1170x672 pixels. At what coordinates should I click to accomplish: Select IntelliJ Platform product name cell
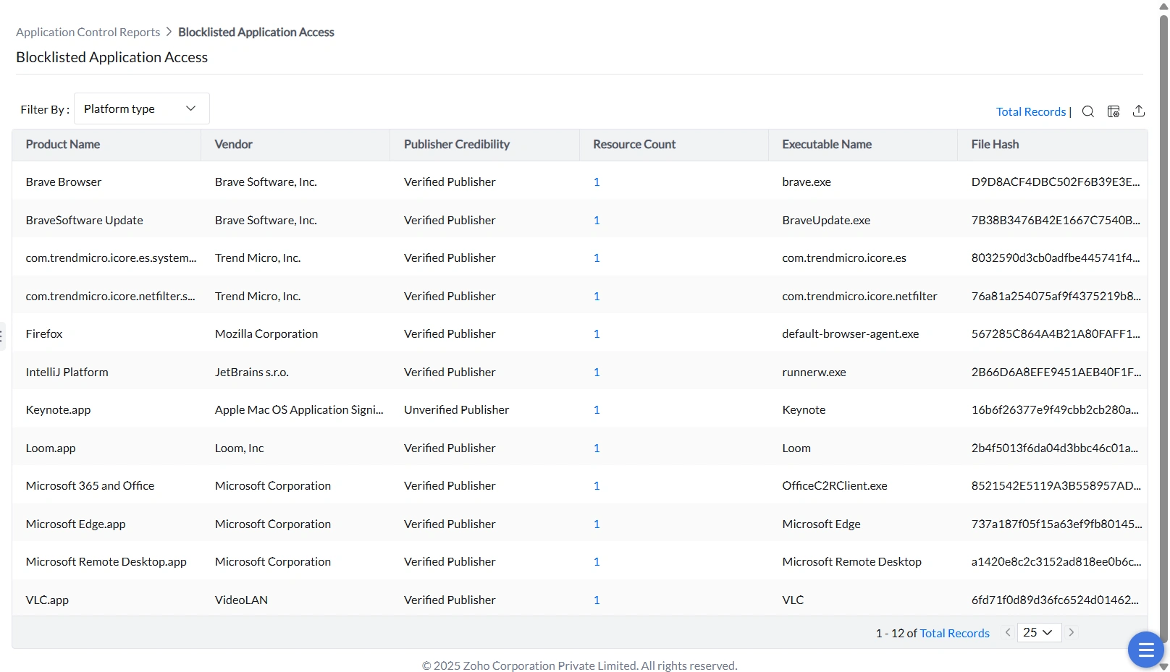67,372
